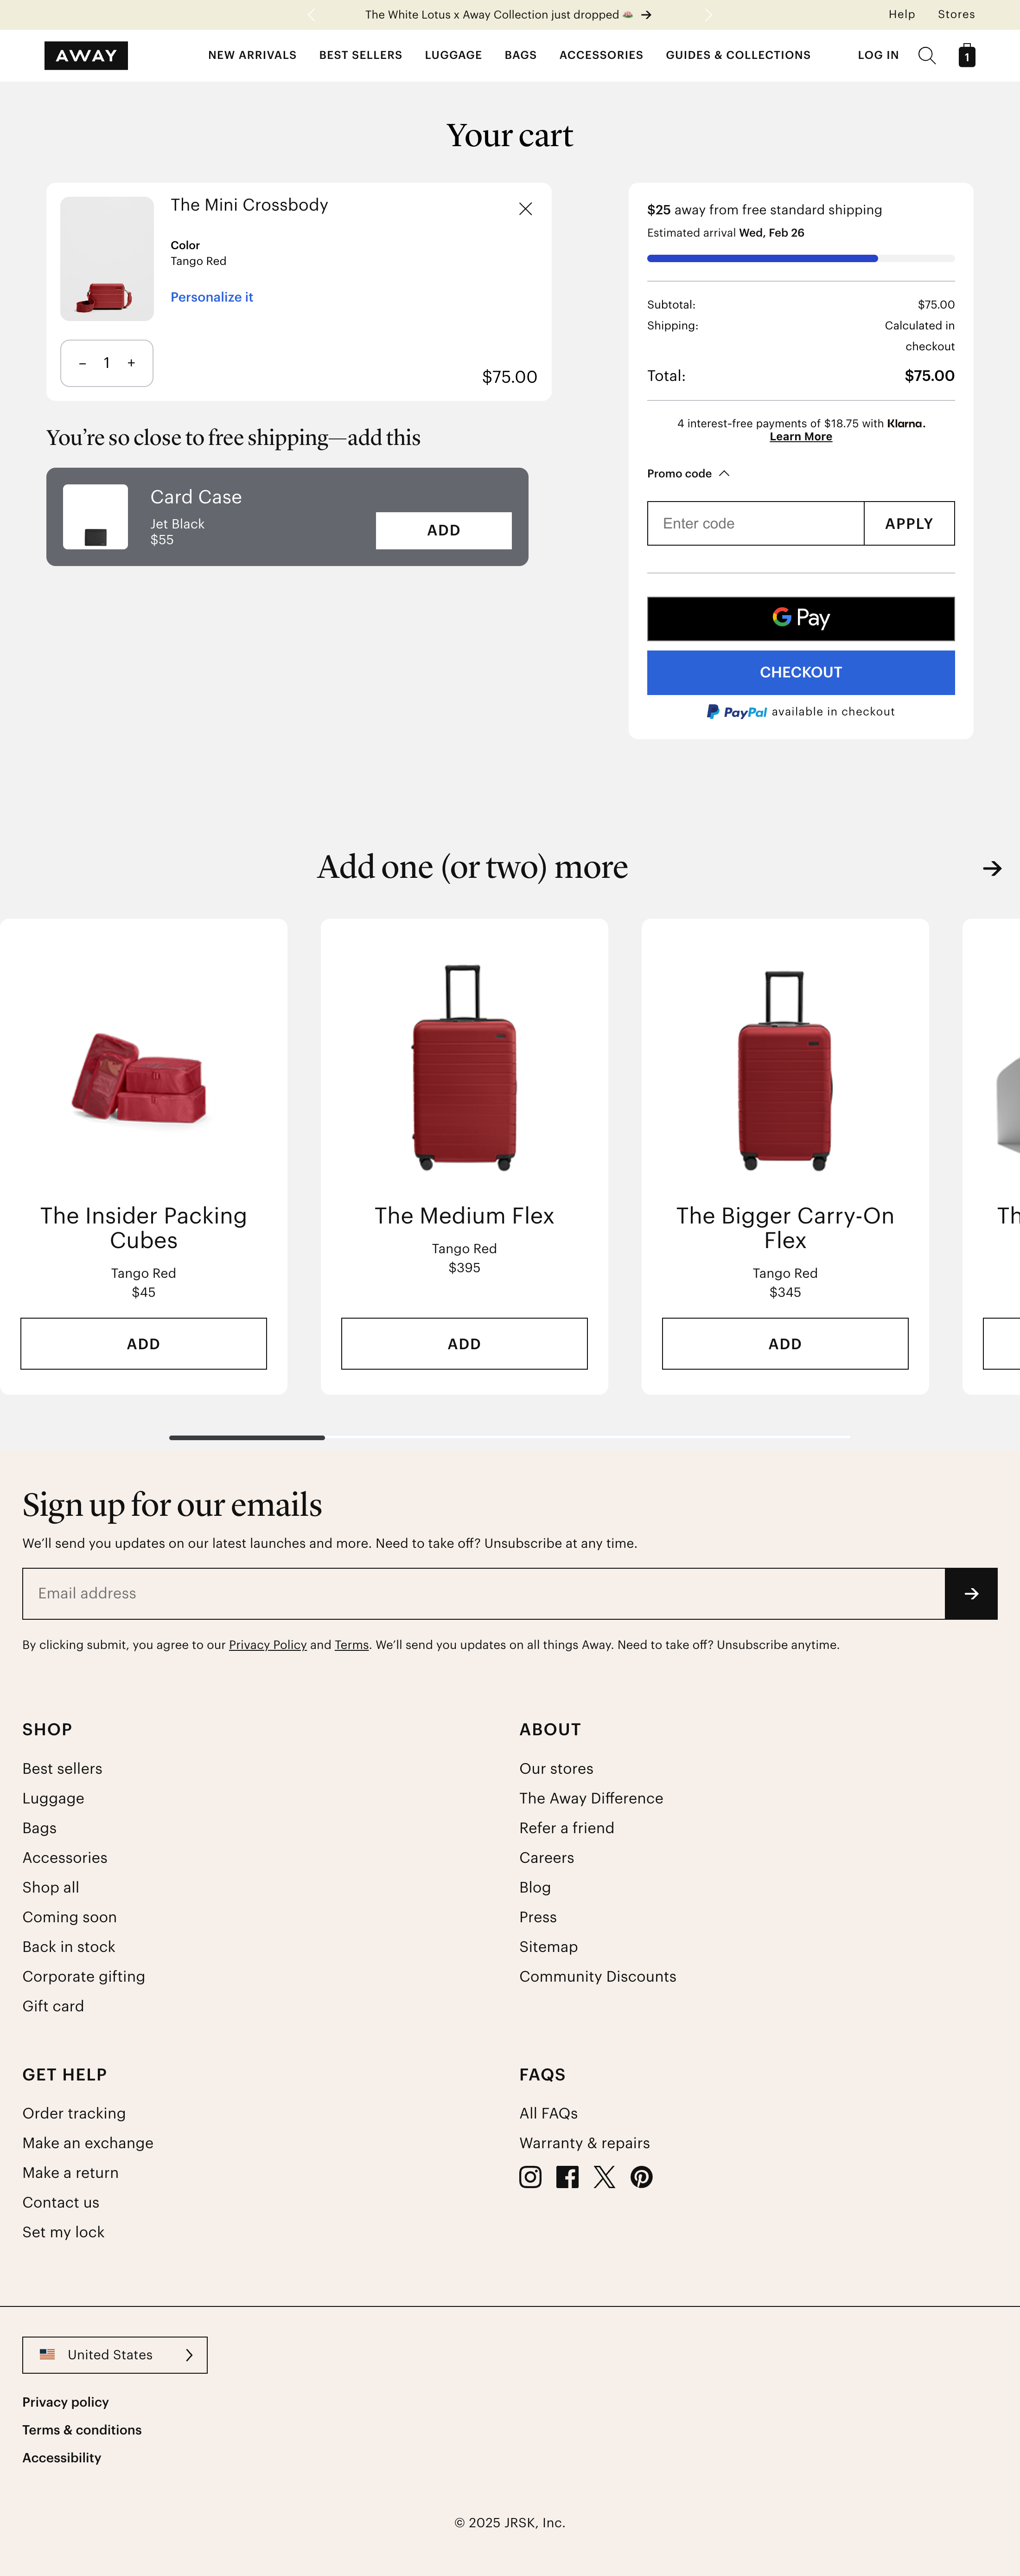Submit email signup arrow button
Image resolution: width=1020 pixels, height=2576 pixels.
coord(970,1593)
